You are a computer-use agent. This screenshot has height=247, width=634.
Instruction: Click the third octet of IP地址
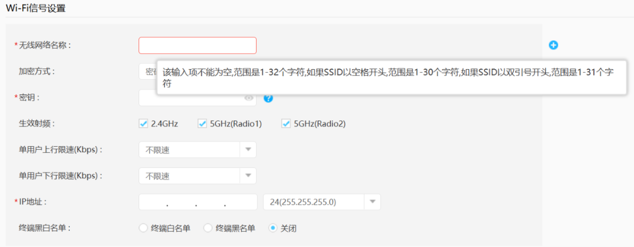[x=210, y=202]
